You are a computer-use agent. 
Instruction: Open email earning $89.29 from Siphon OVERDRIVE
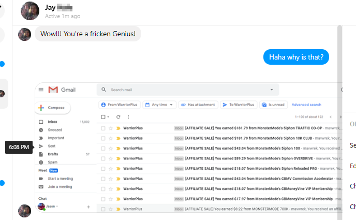click(219, 158)
